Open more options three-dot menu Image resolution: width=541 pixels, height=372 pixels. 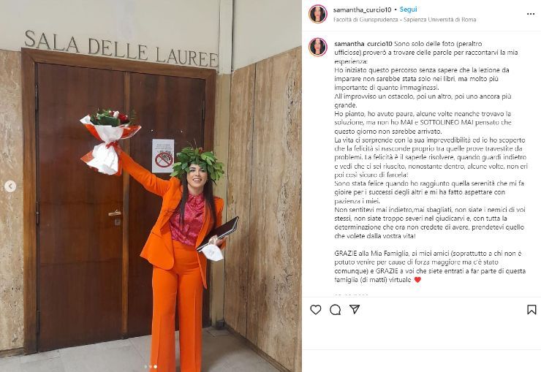[x=531, y=14]
